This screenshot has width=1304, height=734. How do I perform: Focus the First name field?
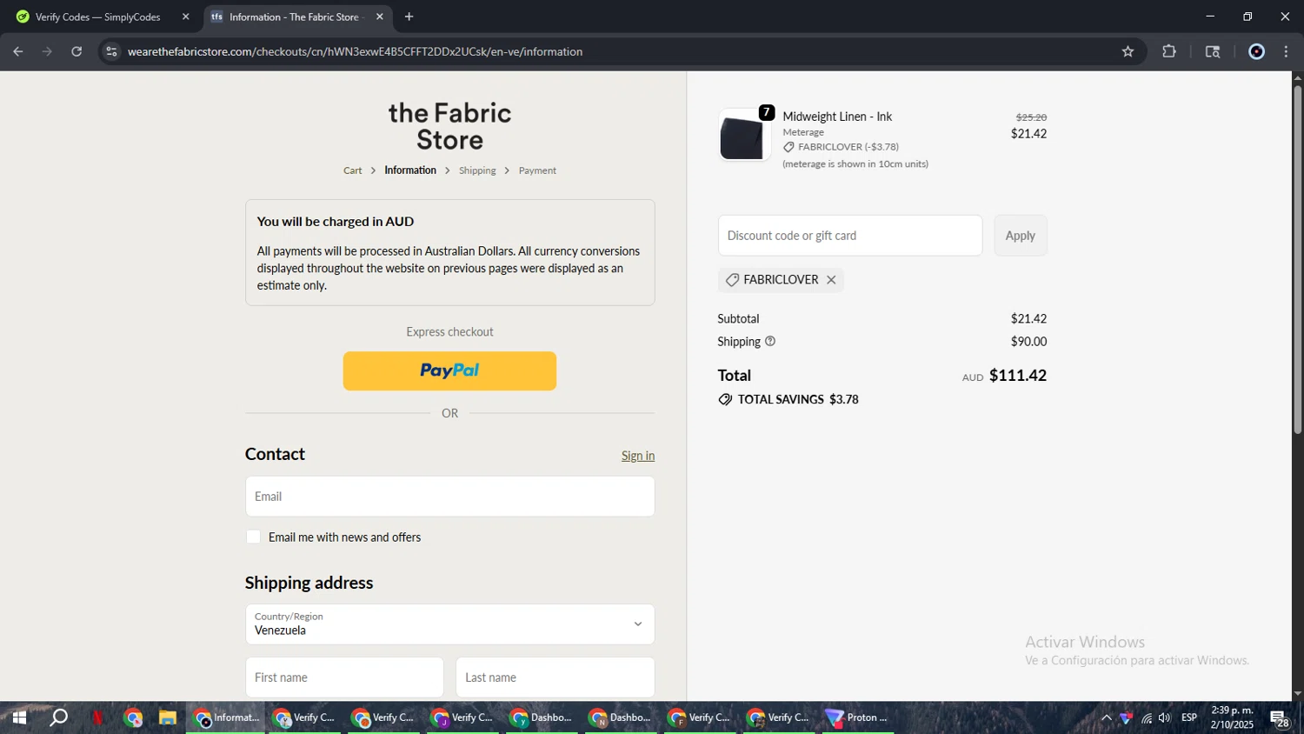(x=344, y=677)
